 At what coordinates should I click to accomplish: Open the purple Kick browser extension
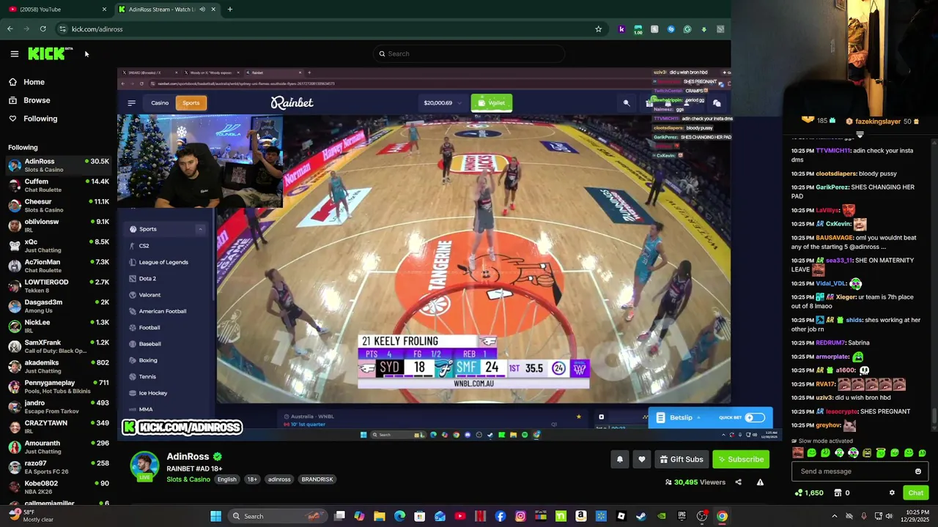pyautogui.click(x=621, y=29)
